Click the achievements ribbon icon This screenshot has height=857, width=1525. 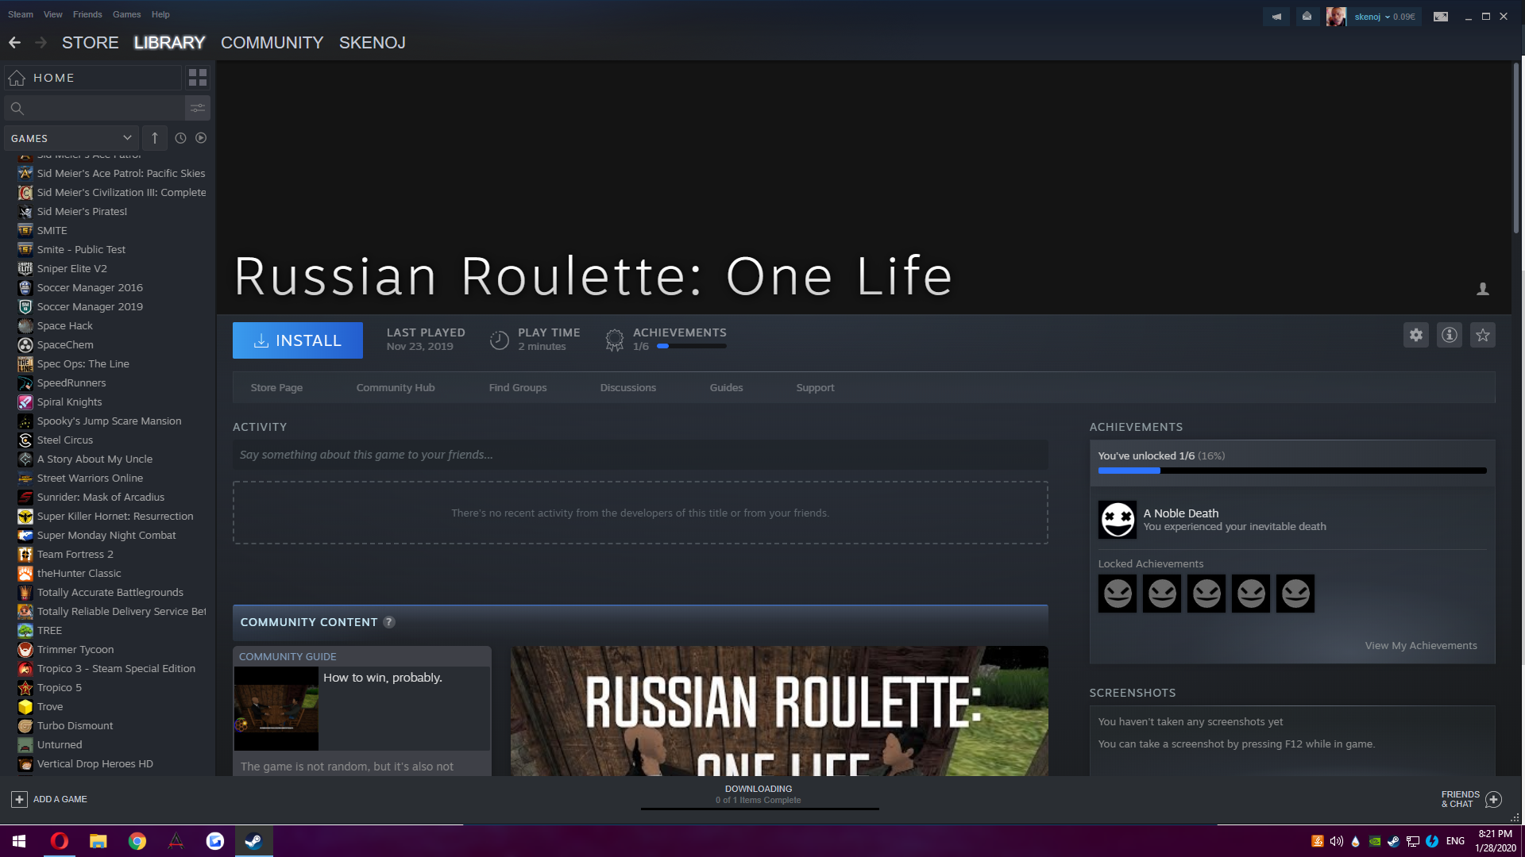tap(615, 340)
